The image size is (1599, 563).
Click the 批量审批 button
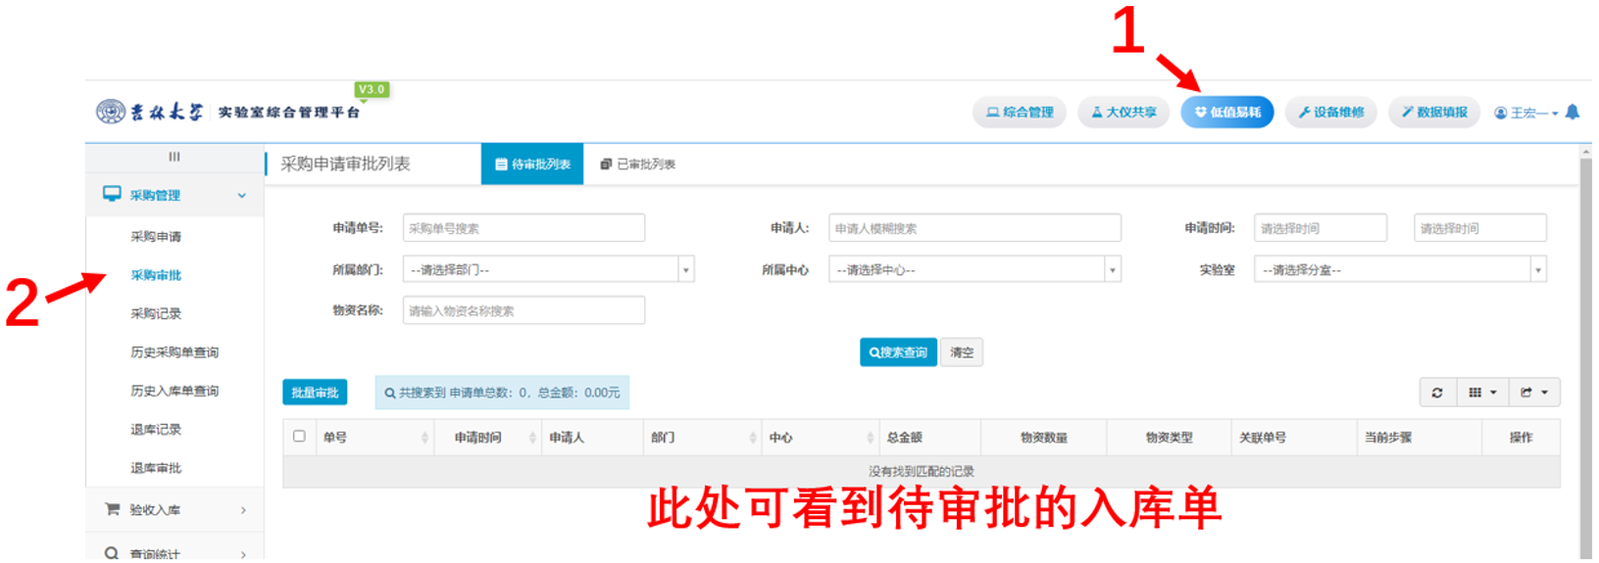click(315, 393)
